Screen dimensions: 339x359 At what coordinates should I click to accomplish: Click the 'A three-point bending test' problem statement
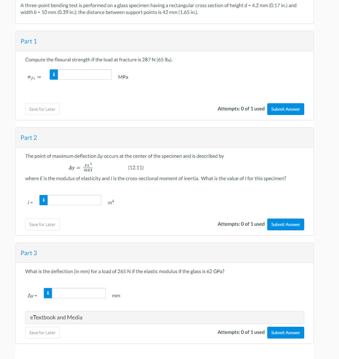pos(158,9)
